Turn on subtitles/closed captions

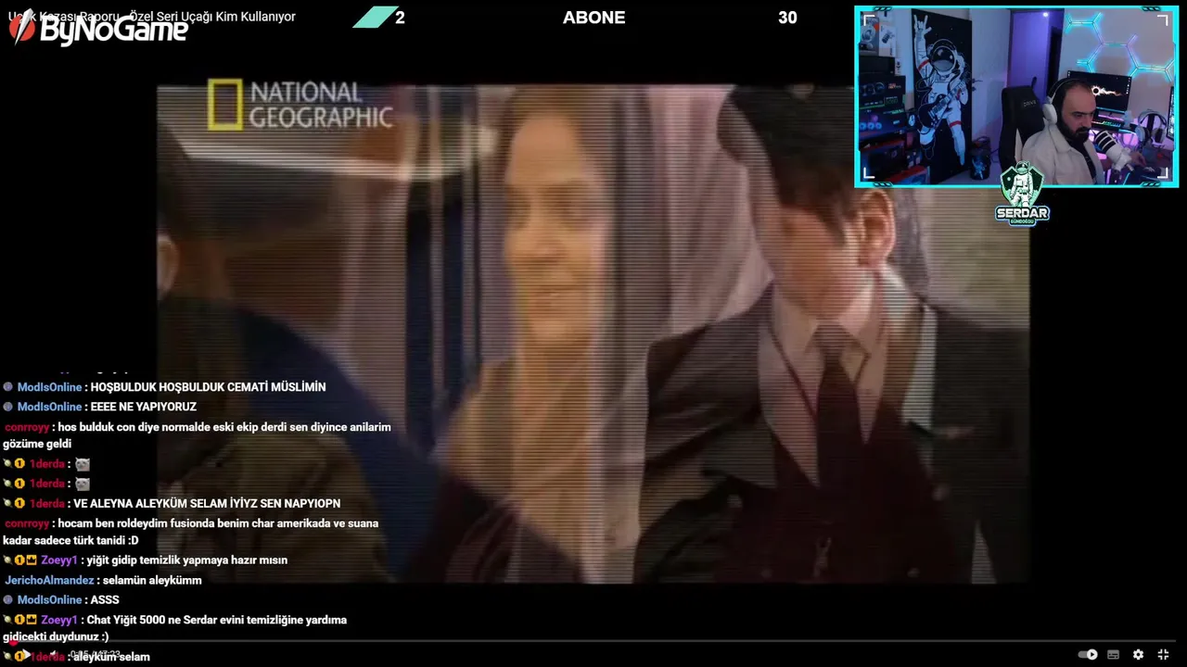coord(1113,655)
